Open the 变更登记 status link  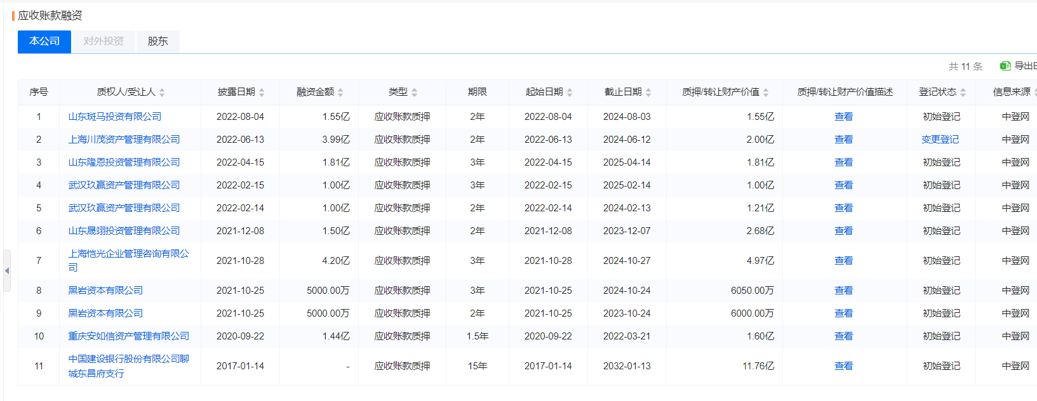click(940, 140)
